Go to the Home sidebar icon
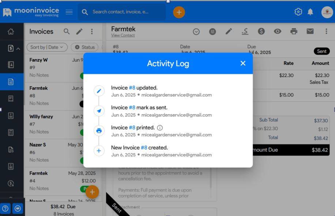The width and height of the screenshot is (335, 216). coord(11,31)
